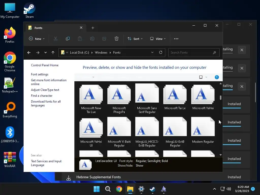Expand the address bar history dropdown
Viewport: 260px width, 195px height.
[x=152, y=52]
